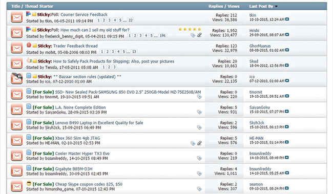Click tag icon on Cooler Master Hyper thread
This screenshot has width=333, height=194.
pos(199,158)
